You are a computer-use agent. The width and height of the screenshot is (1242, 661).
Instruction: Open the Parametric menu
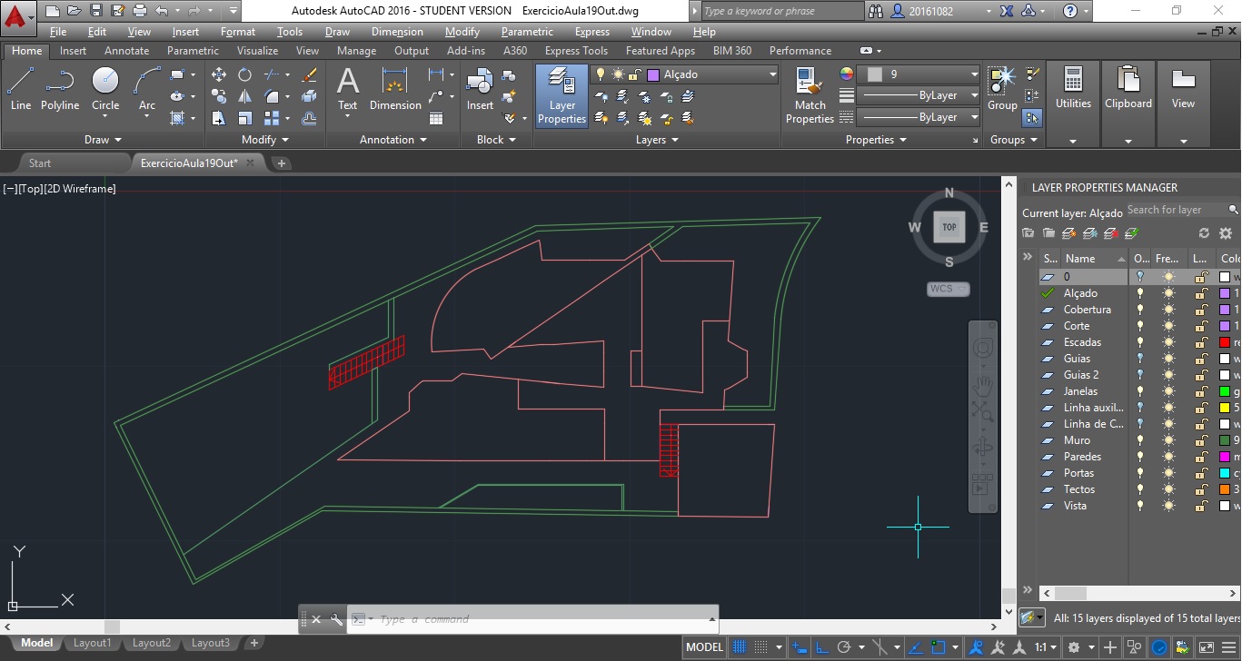tap(527, 31)
